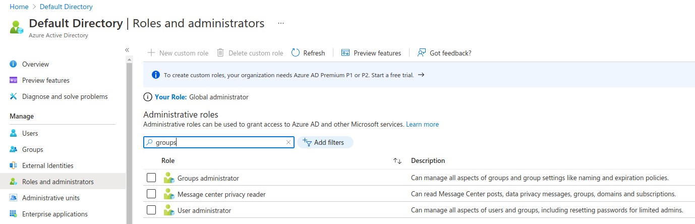Open External Identities in the menu
This screenshot has width=695, height=224.
47,165
